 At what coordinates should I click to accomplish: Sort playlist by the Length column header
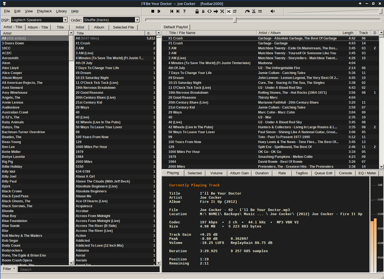[348, 33]
